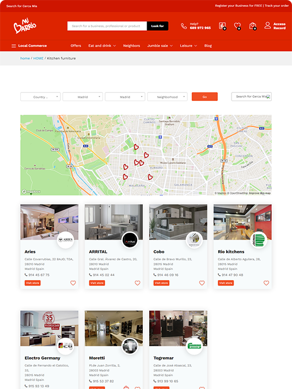Open the Aries store photo
This screenshot has width=292, height=389.
pos(49,222)
